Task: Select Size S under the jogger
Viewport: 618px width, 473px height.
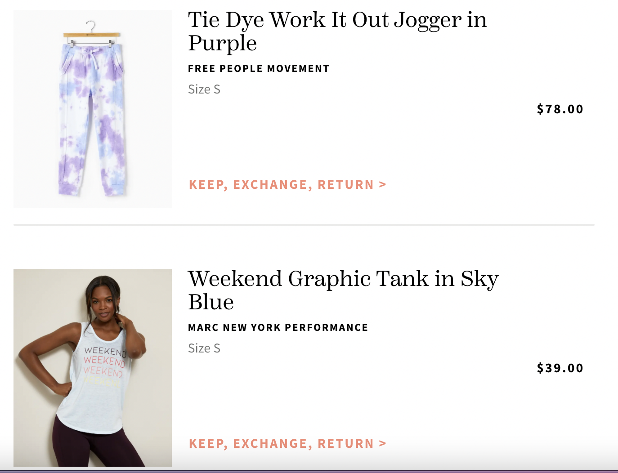Action: [x=204, y=89]
